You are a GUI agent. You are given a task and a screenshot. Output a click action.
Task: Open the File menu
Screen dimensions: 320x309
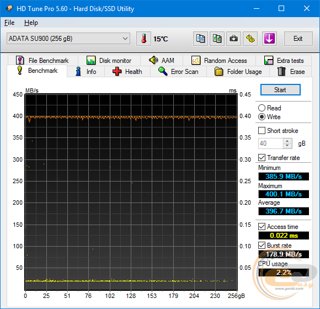(x=9, y=23)
